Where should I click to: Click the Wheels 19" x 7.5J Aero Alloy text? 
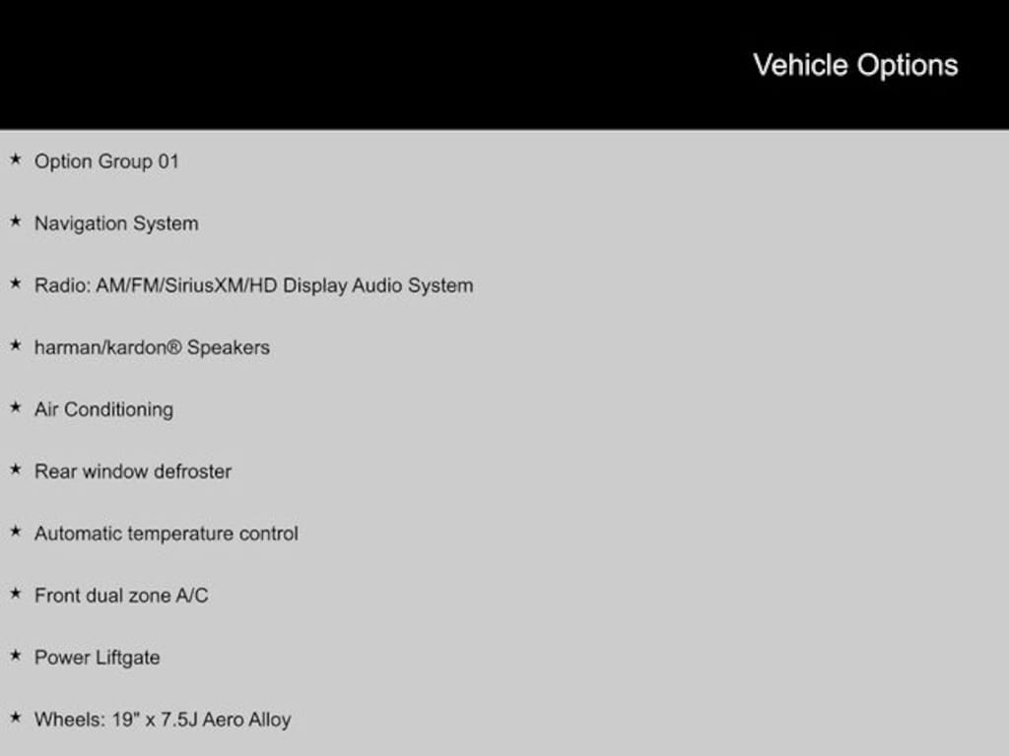(163, 720)
